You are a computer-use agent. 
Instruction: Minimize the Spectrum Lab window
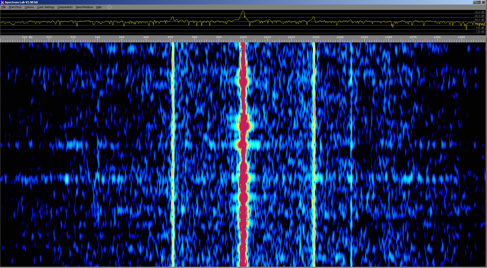(x=475, y=2)
